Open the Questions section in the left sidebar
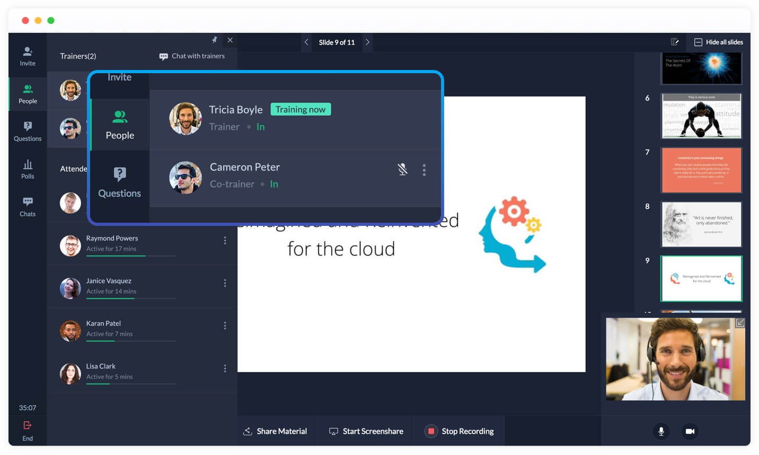The image size is (759, 455). pos(28,132)
